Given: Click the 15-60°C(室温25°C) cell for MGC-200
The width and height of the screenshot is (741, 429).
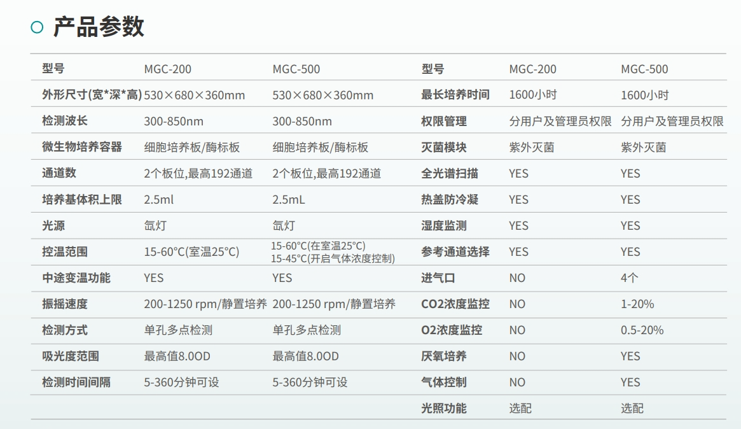Looking at the screenshot, I should [x=191, y=252].
